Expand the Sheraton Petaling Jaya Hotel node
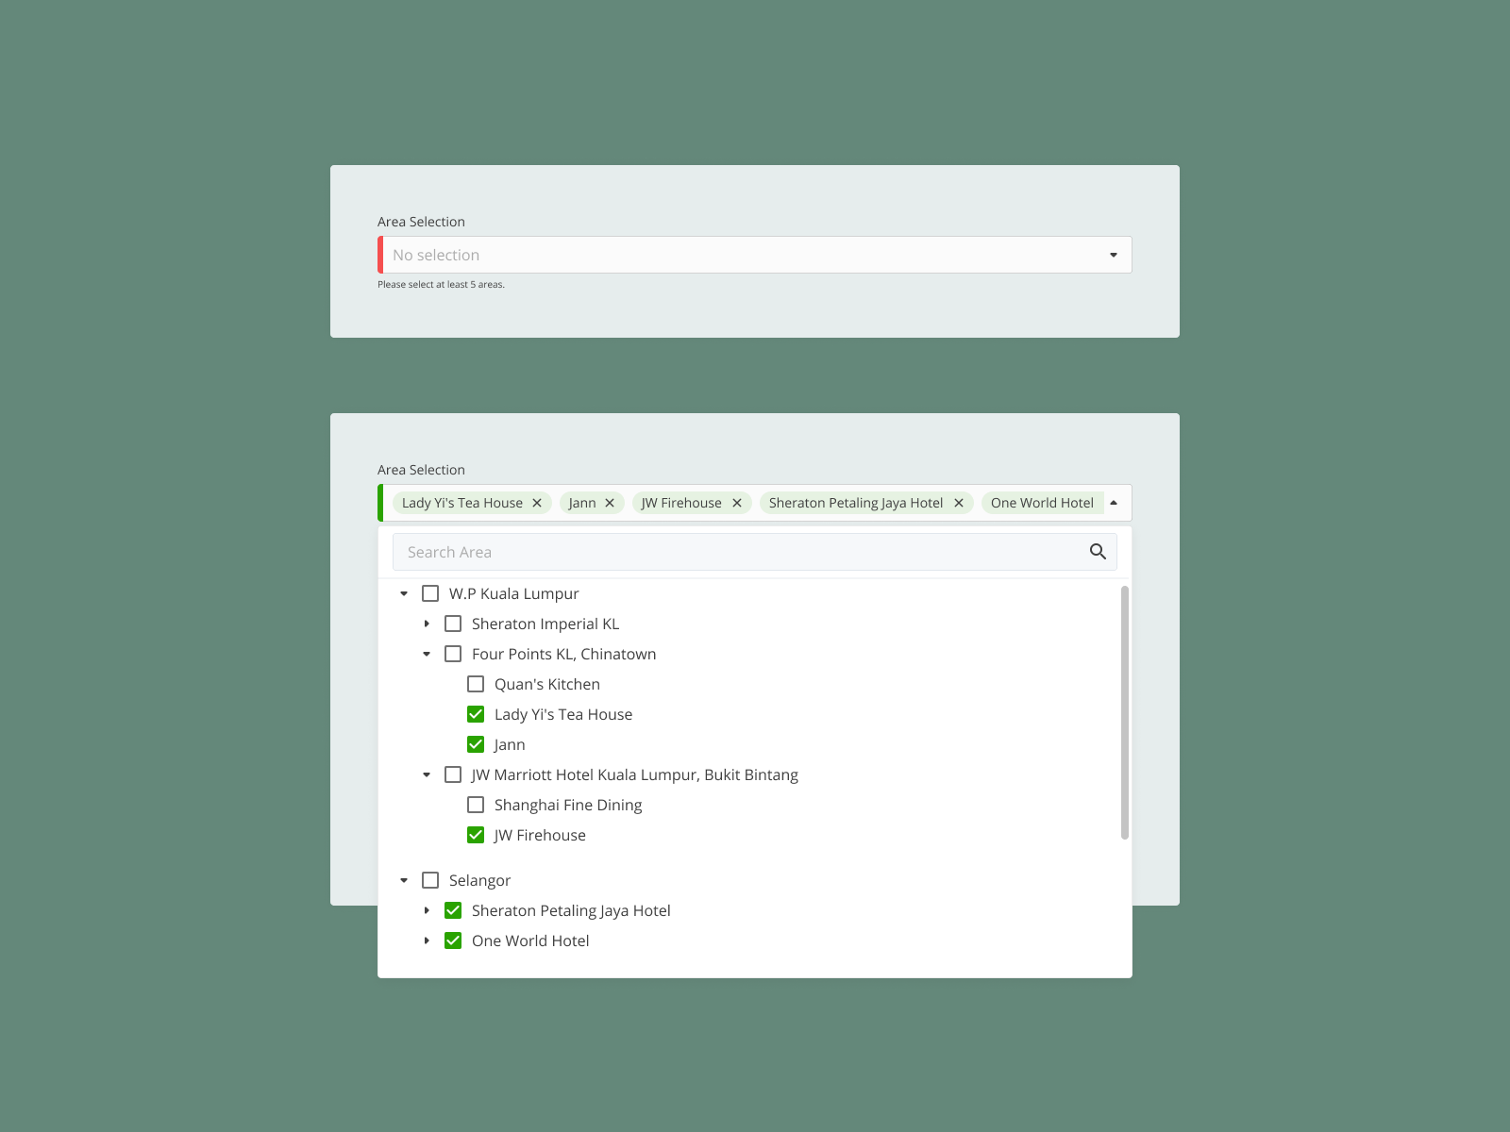 click(427, 910)
